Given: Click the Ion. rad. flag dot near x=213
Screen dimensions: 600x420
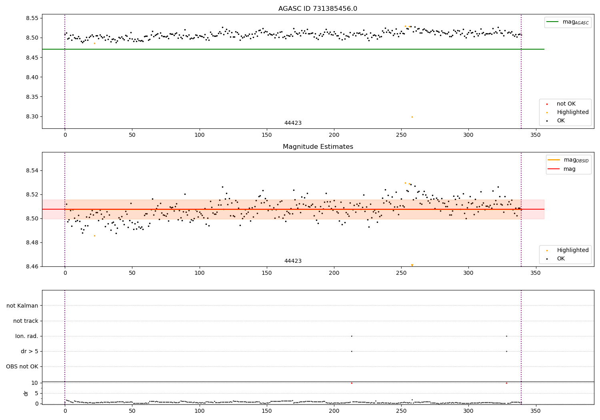Looking at the screenshot, I should pyautogui.click(x=352, y=336).
